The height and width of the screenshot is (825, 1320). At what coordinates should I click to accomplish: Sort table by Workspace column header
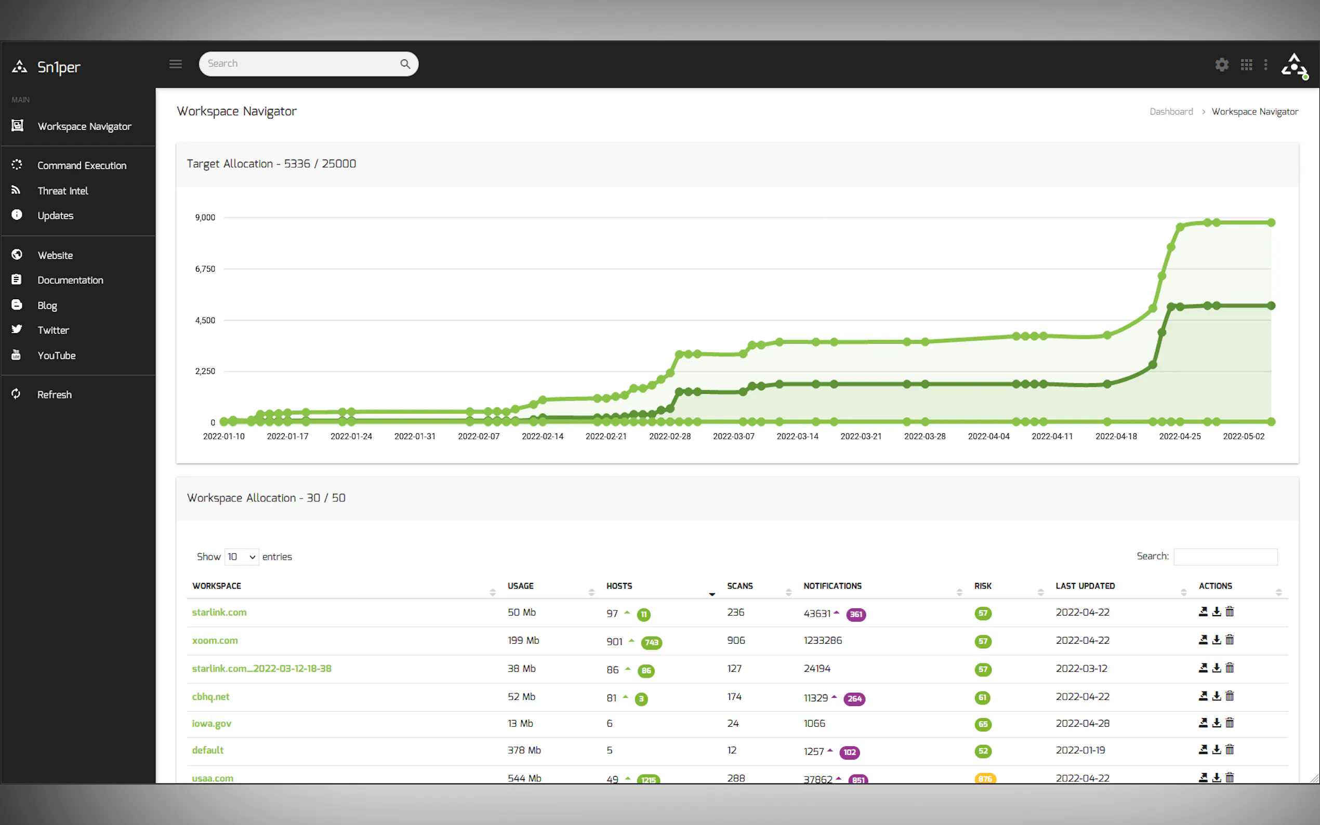[217, 586]
